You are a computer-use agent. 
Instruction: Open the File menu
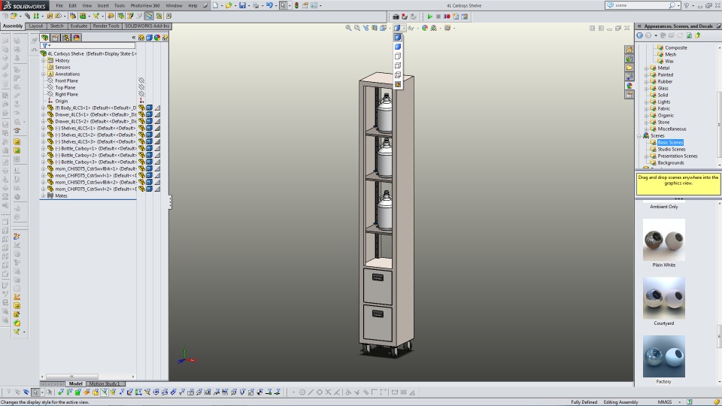point(59,5)
